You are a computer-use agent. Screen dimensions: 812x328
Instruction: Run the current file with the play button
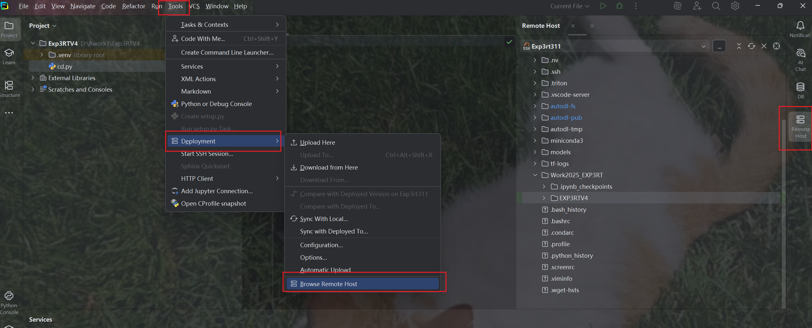[603, 6]
